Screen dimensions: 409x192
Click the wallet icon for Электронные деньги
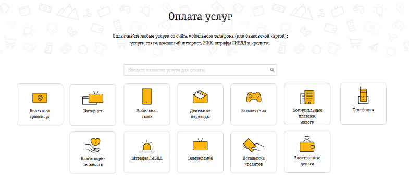tap(307, 144)
